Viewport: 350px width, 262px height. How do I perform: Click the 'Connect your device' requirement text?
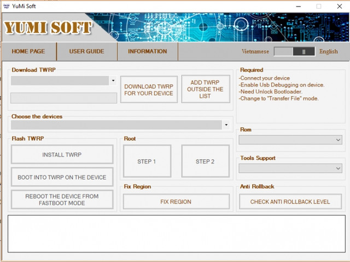[x=264, y=78]
